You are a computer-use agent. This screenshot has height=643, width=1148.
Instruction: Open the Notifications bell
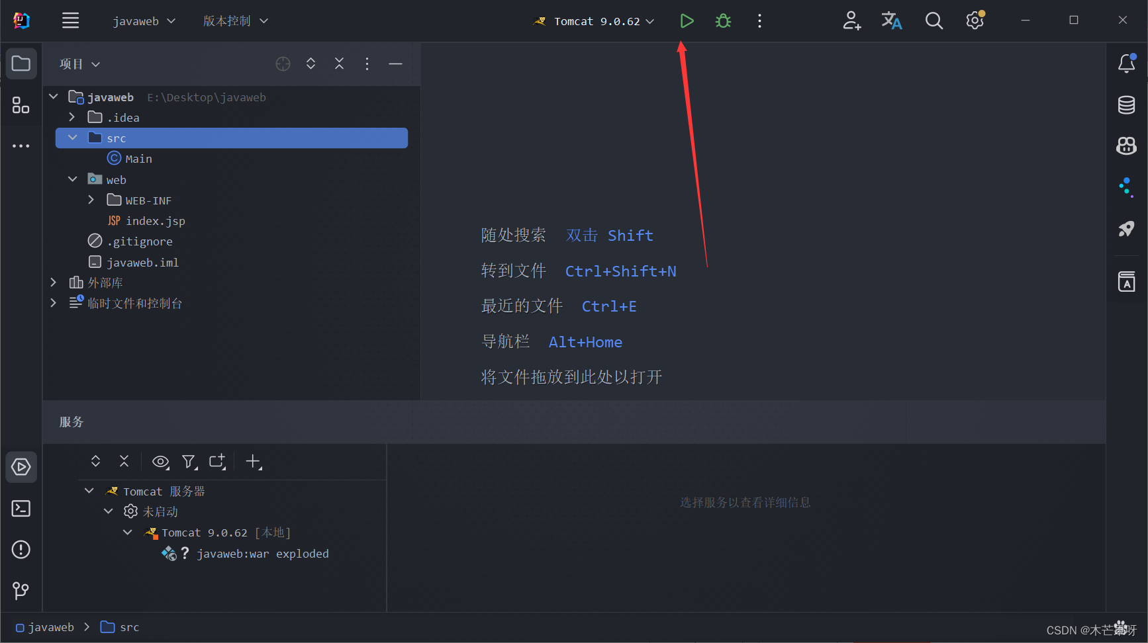tap(1127, 64)
